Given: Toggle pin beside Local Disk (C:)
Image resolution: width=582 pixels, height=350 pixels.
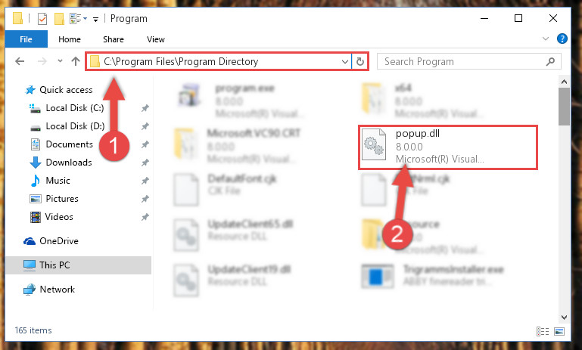Looking at the screenshot, I should click(x=145, y=108).
